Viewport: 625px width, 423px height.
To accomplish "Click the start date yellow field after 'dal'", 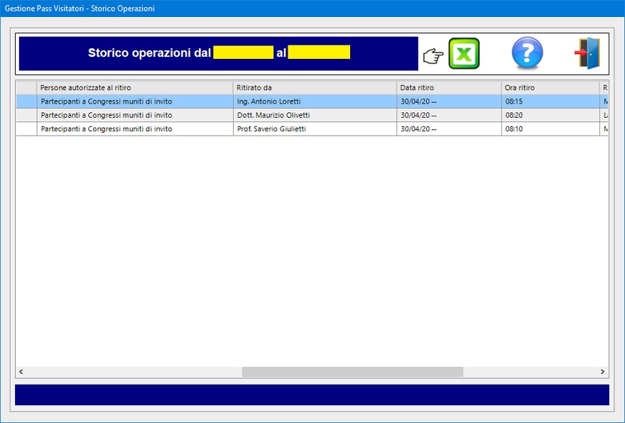I will pyautogui.click(x=243, y=53).
